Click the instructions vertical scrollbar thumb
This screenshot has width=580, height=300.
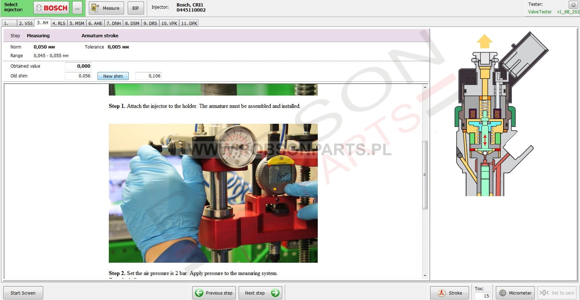(x=425, y=175)
